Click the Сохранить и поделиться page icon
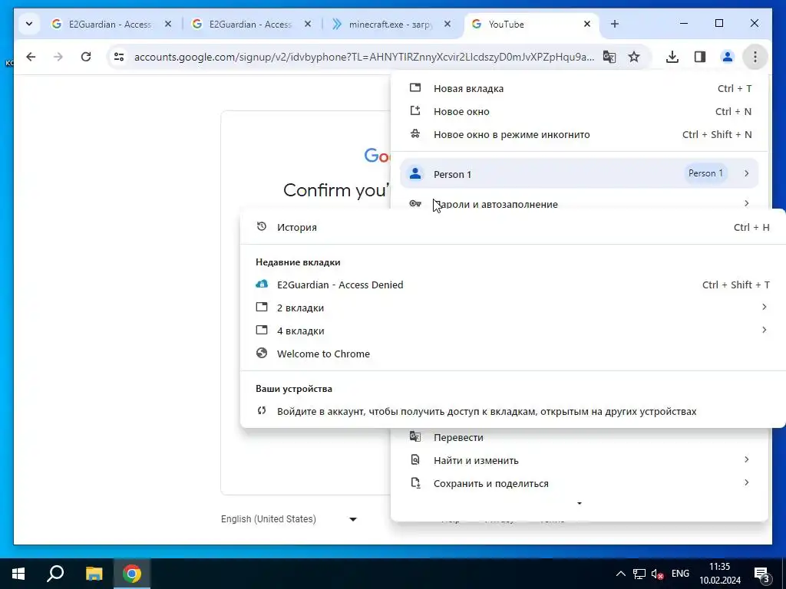This screenshot has height=589, width=786. 415,483
